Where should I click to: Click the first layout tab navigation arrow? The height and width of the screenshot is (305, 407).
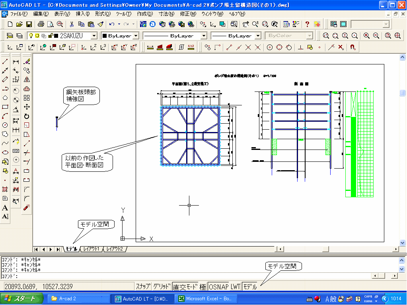(x=36, y=249)
